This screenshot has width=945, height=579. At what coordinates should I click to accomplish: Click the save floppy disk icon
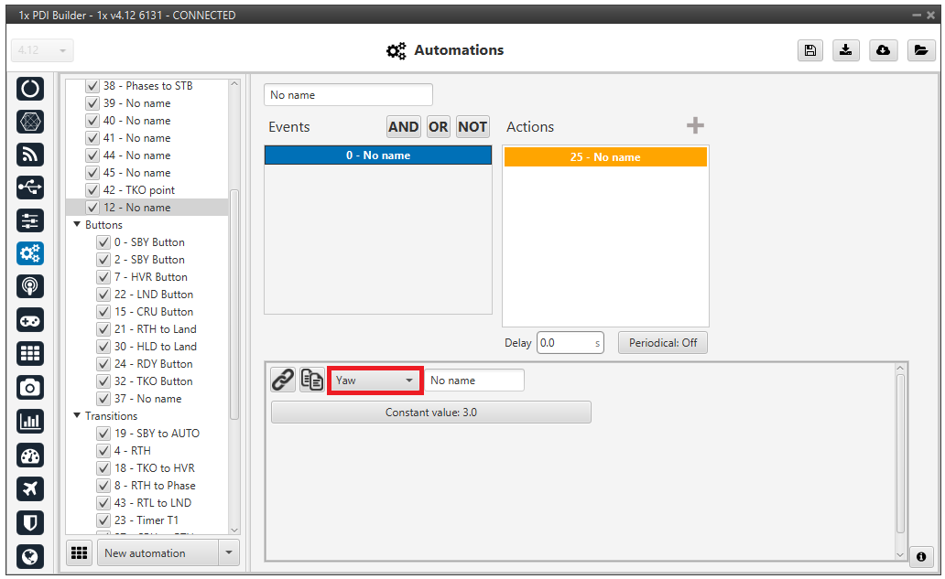pyautogui.click(x=809, y=50)
